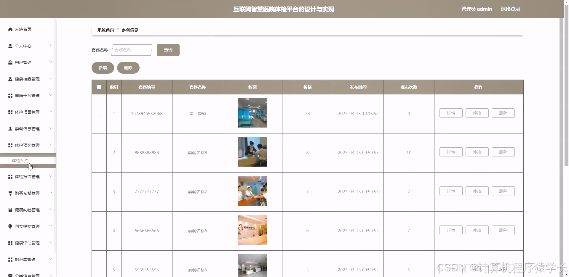
Task: Click 修改 button for 套餐名称8 row
Action: 477,152
